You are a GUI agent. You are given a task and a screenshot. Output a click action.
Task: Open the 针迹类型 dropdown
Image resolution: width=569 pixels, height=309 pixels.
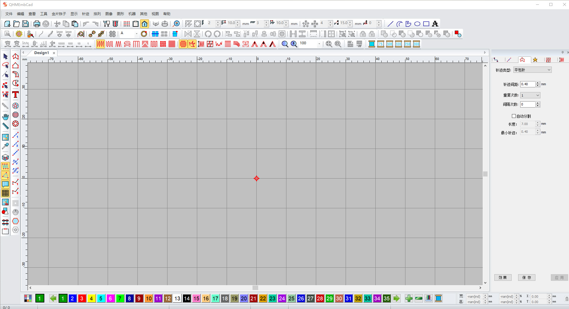click(x=532, y=70)
